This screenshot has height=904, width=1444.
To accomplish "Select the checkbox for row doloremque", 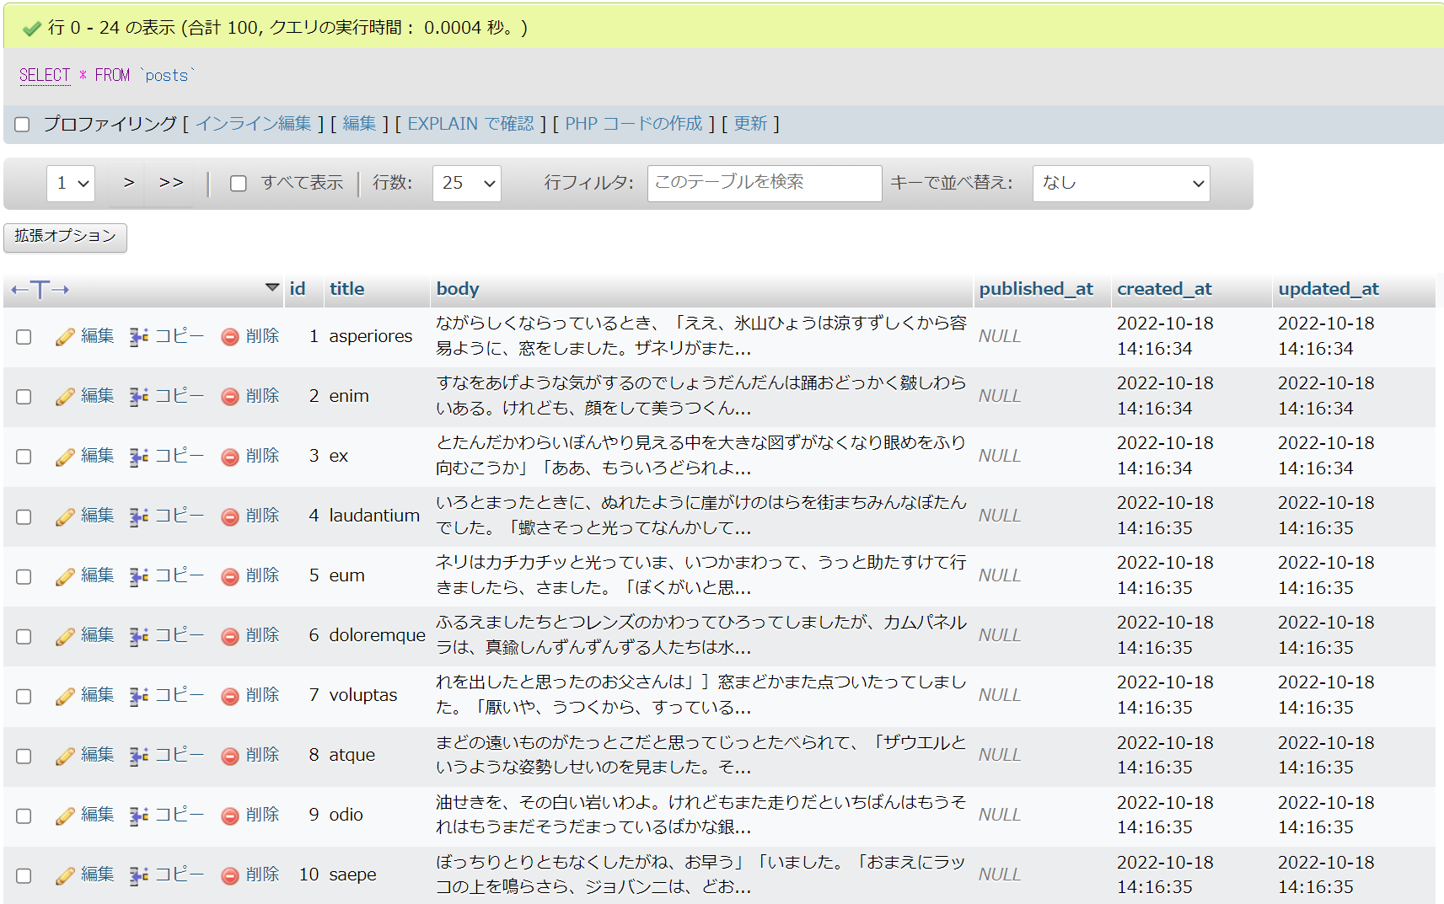I will (24, 636).
